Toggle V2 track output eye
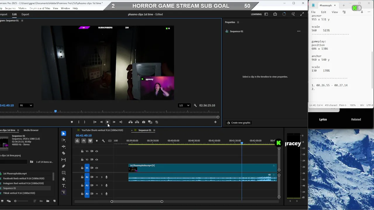The height and width of the screenshot is (210, 374). (x=97, y=160)
